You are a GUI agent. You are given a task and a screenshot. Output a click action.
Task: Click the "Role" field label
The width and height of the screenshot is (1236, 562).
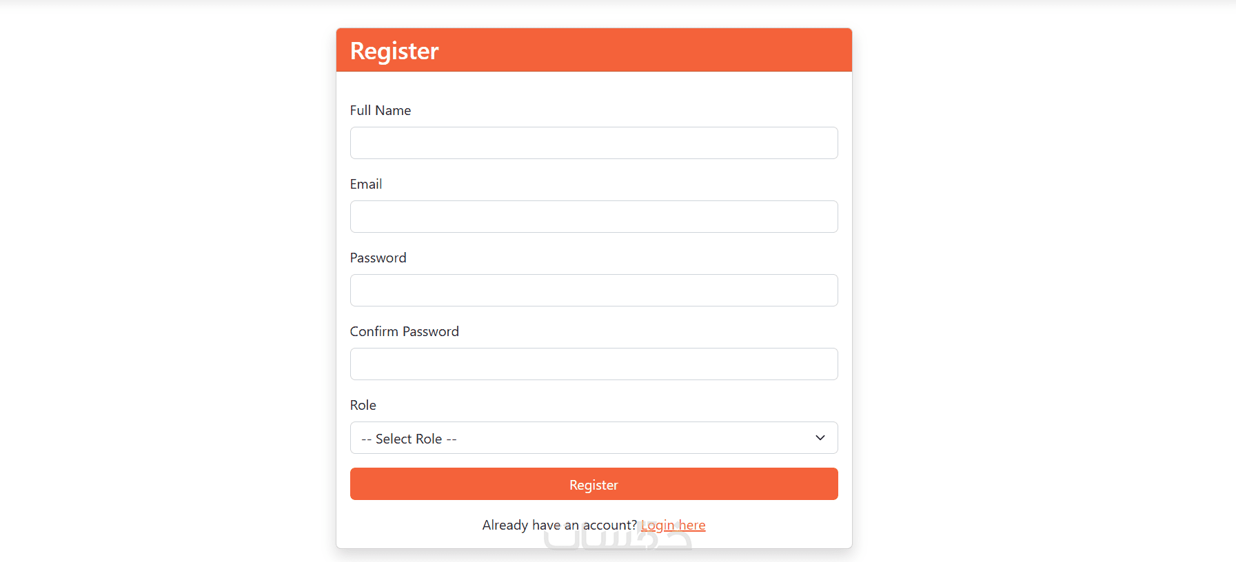363,405
